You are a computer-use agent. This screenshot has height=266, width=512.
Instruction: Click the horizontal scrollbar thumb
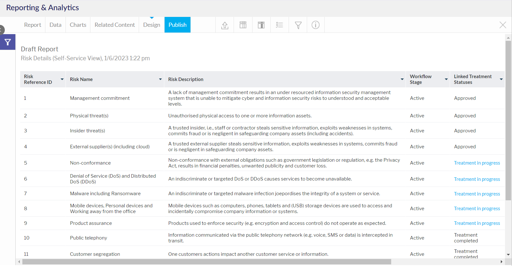point(206,262)
